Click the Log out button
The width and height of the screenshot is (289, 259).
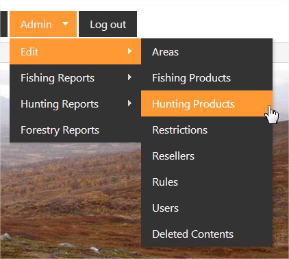[x=108, y=24]
